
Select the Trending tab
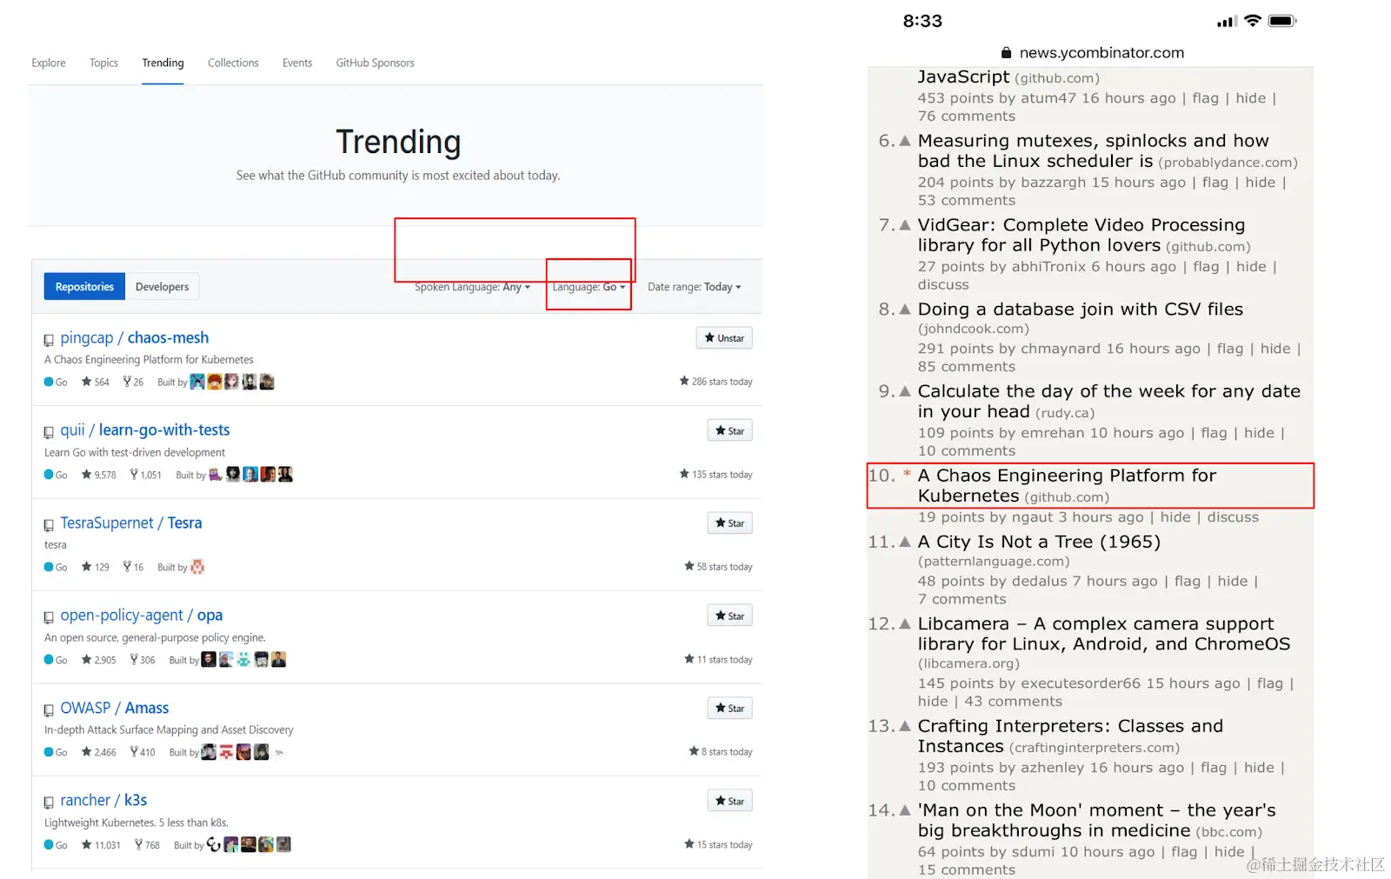coord(163,63)
